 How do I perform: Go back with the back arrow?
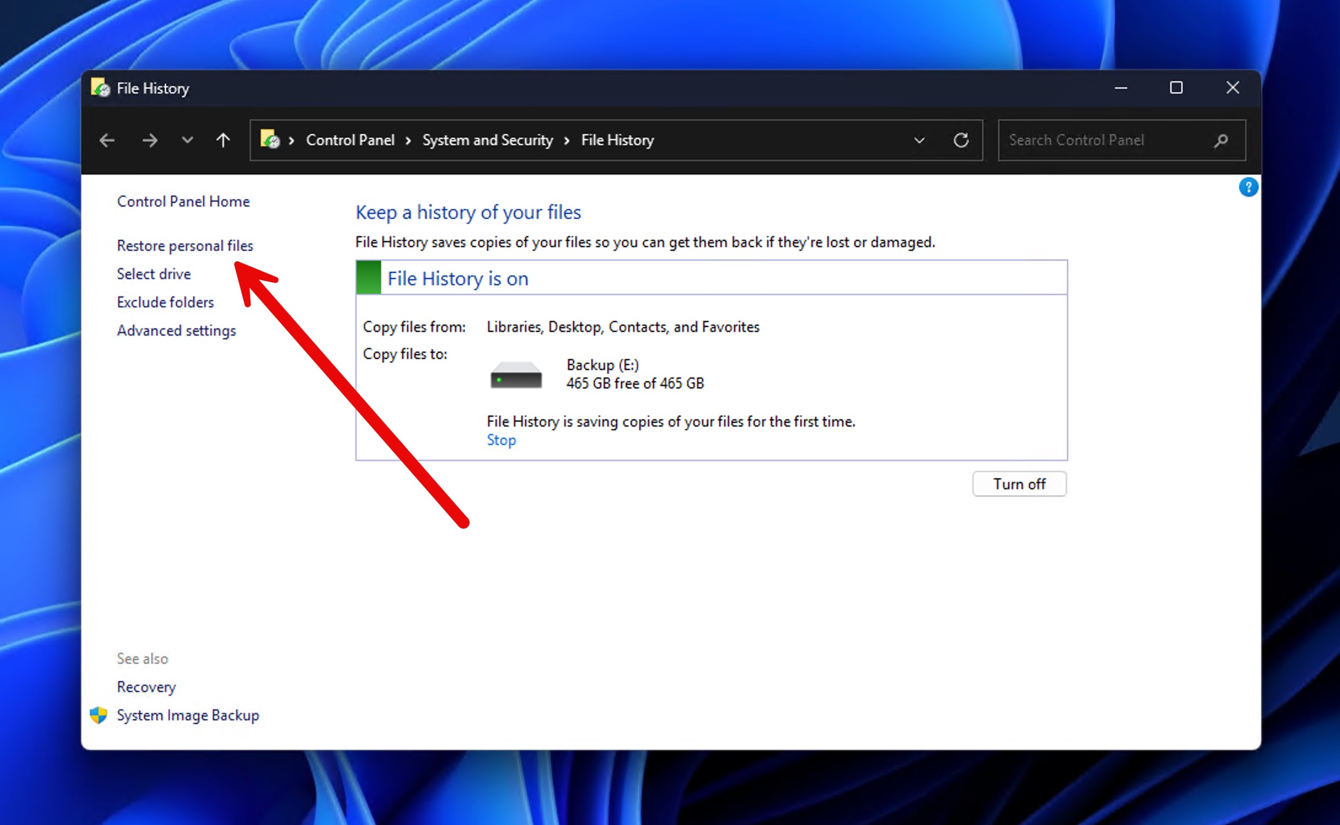click(107, 140)
